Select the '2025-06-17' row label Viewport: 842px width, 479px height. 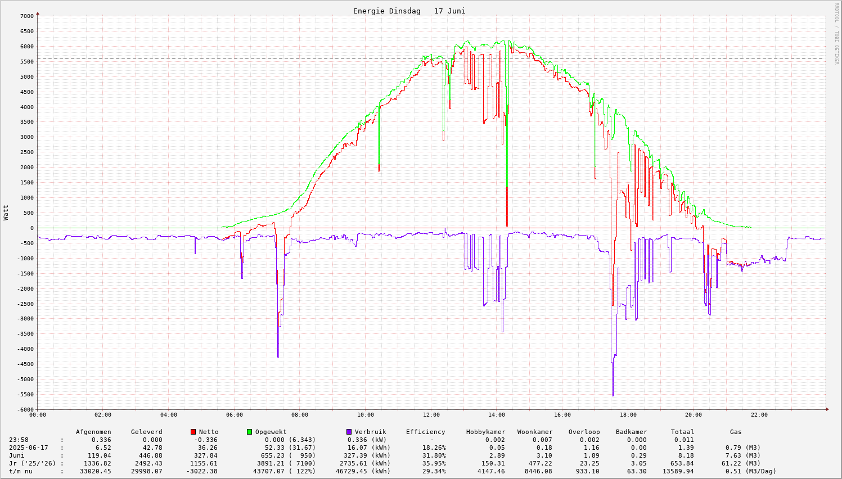pyautogui.click(x=29, y=448)
